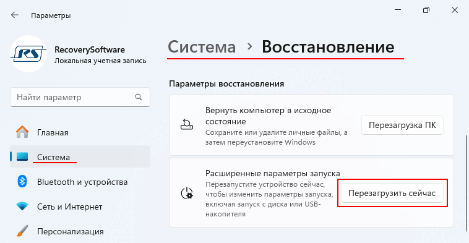The image size is (469, 243).
Task: Click 'Вернуть компьютер в исходное состояние' text
Action: pyautogui.click(x=269, y=116)
